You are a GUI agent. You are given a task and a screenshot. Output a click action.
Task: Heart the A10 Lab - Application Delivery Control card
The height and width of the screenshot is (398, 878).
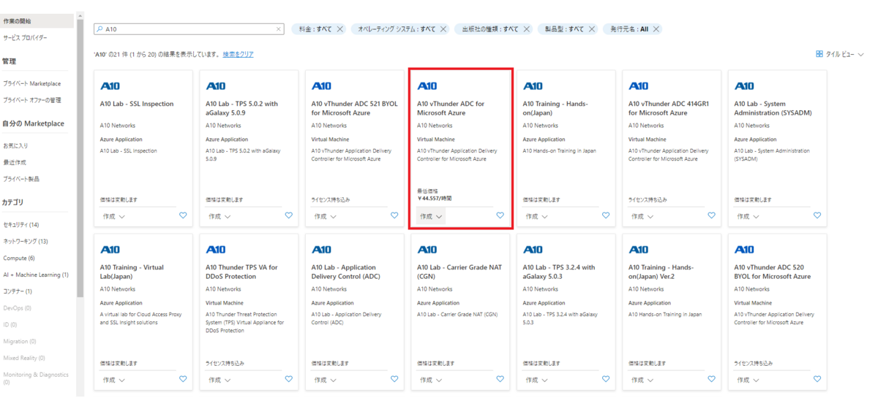(x=394, y=379)
